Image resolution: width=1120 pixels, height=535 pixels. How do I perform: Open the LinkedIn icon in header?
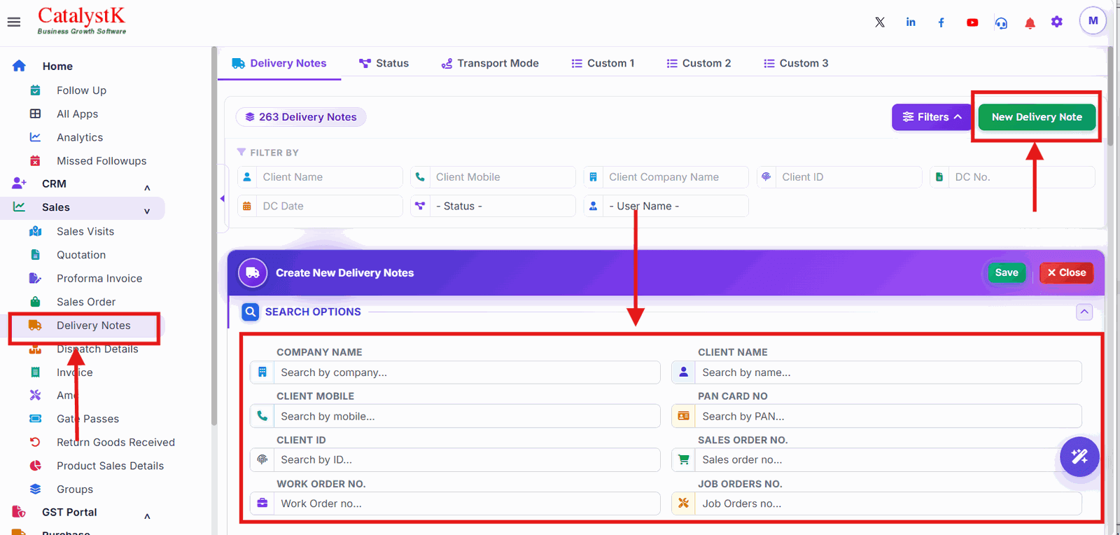point(911,22)
